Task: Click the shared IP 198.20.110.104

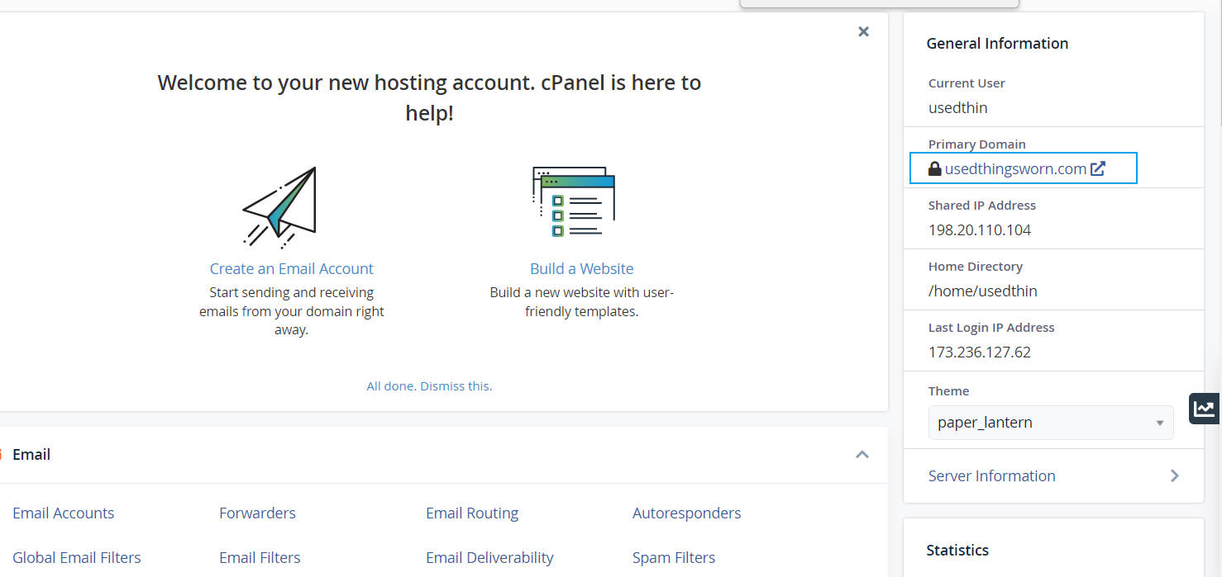Action: click(980, 229)
